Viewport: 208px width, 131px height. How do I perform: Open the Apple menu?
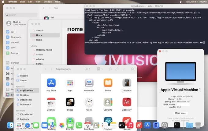(x=3, y=2)
